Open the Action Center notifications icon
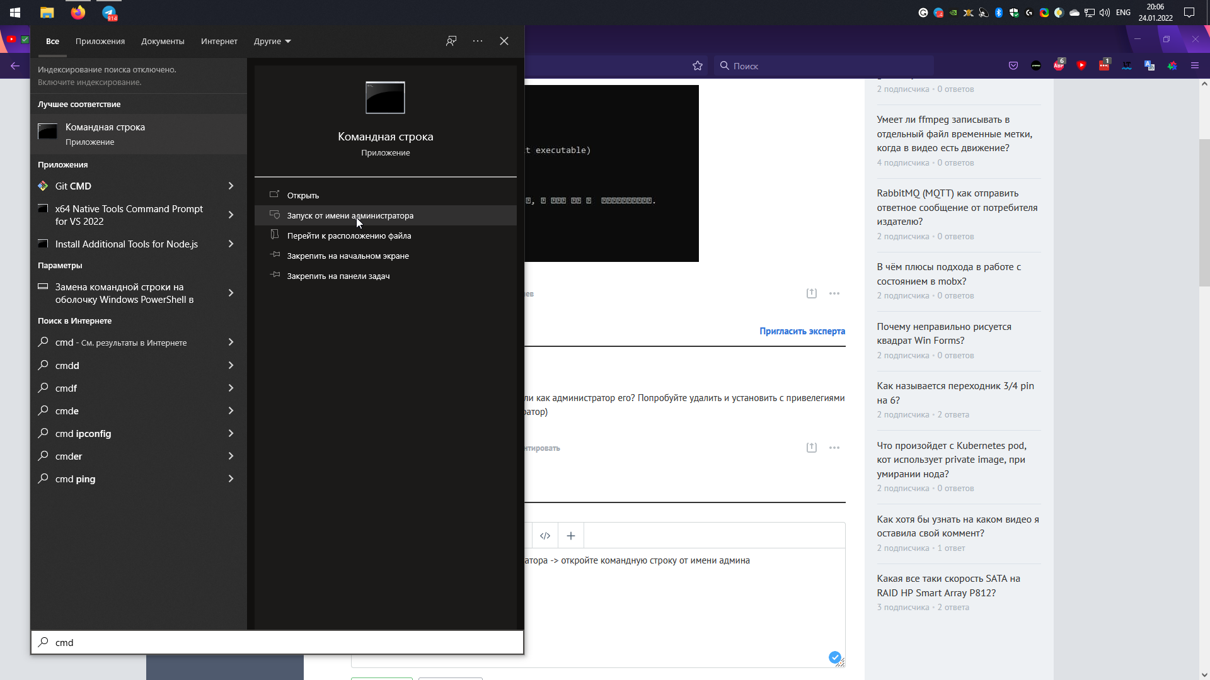This screenshot has width=1210, height=680. pos(1189,12)
